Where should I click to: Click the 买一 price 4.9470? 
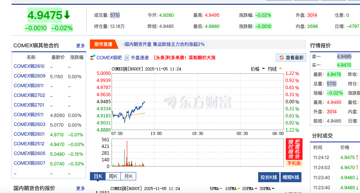(x=344, y=65)
